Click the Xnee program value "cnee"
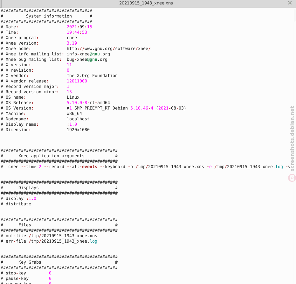 pos(72,38)
